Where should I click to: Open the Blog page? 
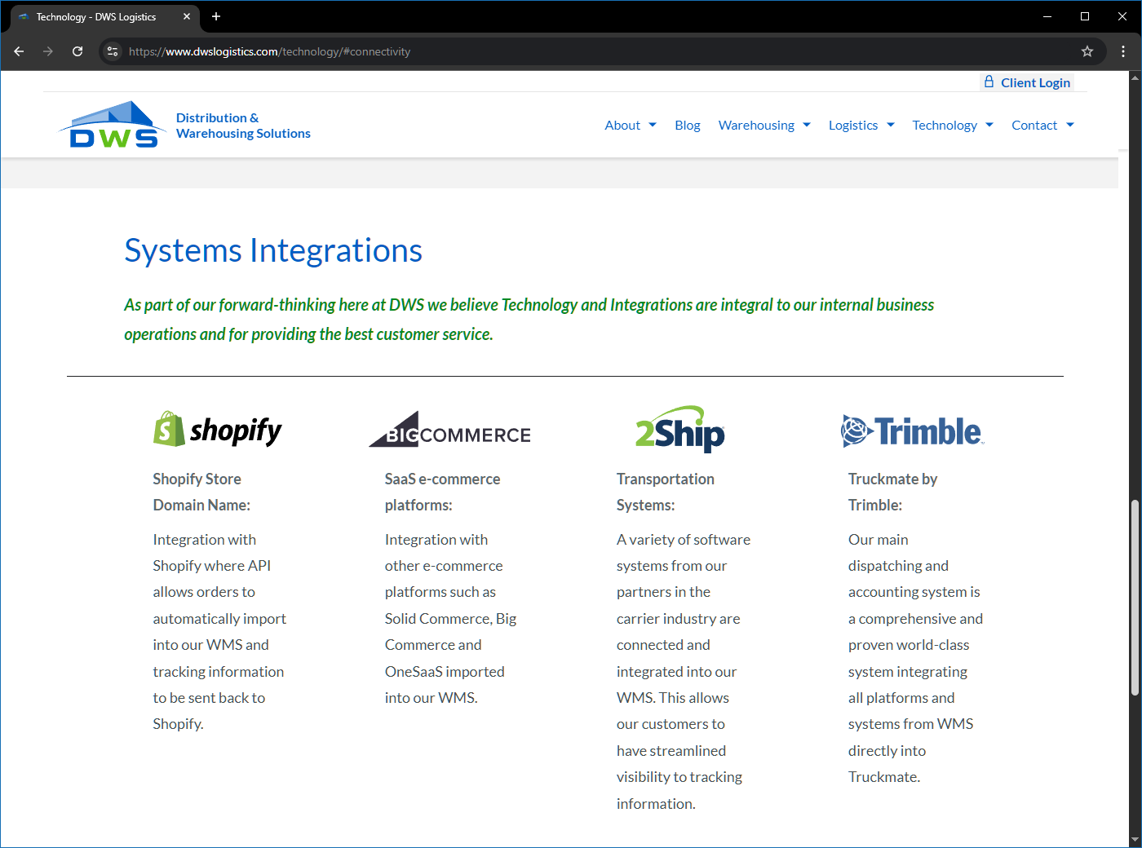click(x=688, y=125)
